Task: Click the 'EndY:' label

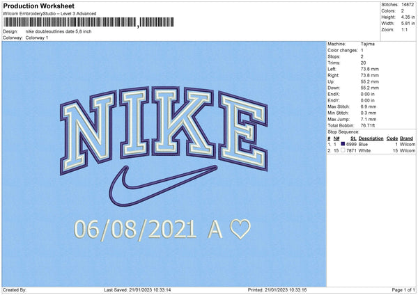Action: point(334,100)
